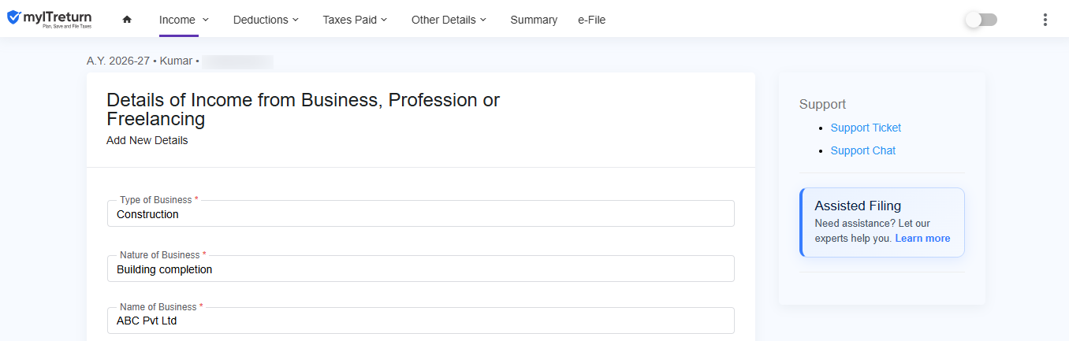Select the Assisted Filing card
This screenshot has width=1069, height=341.
(882, 222)
